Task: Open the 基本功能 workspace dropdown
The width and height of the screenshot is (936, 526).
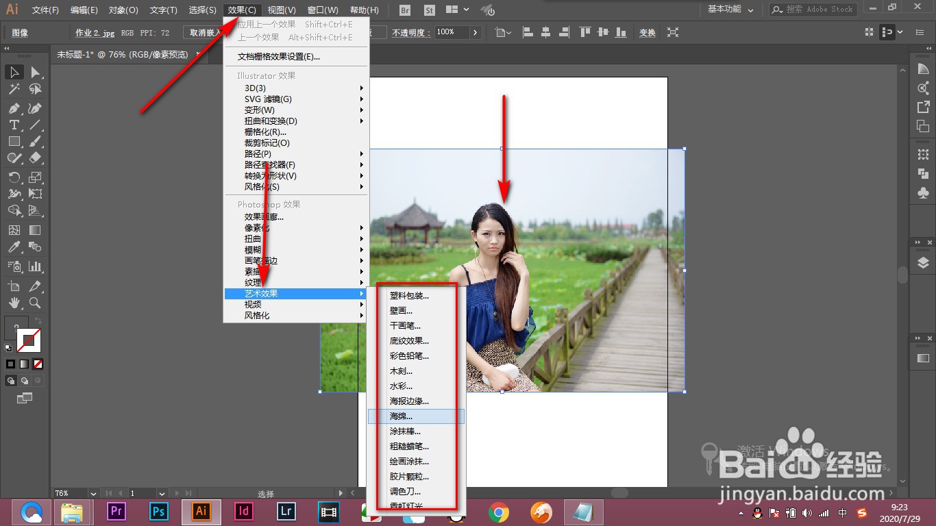Action: (730, 10)
